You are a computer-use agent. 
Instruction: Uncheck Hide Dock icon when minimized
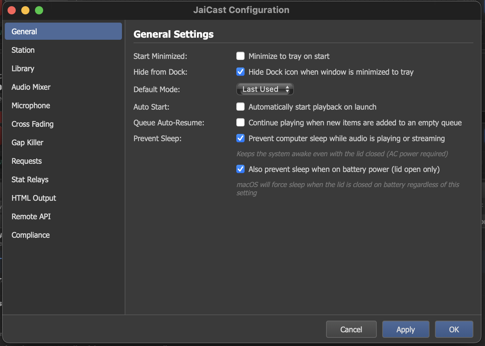(240, 72)
